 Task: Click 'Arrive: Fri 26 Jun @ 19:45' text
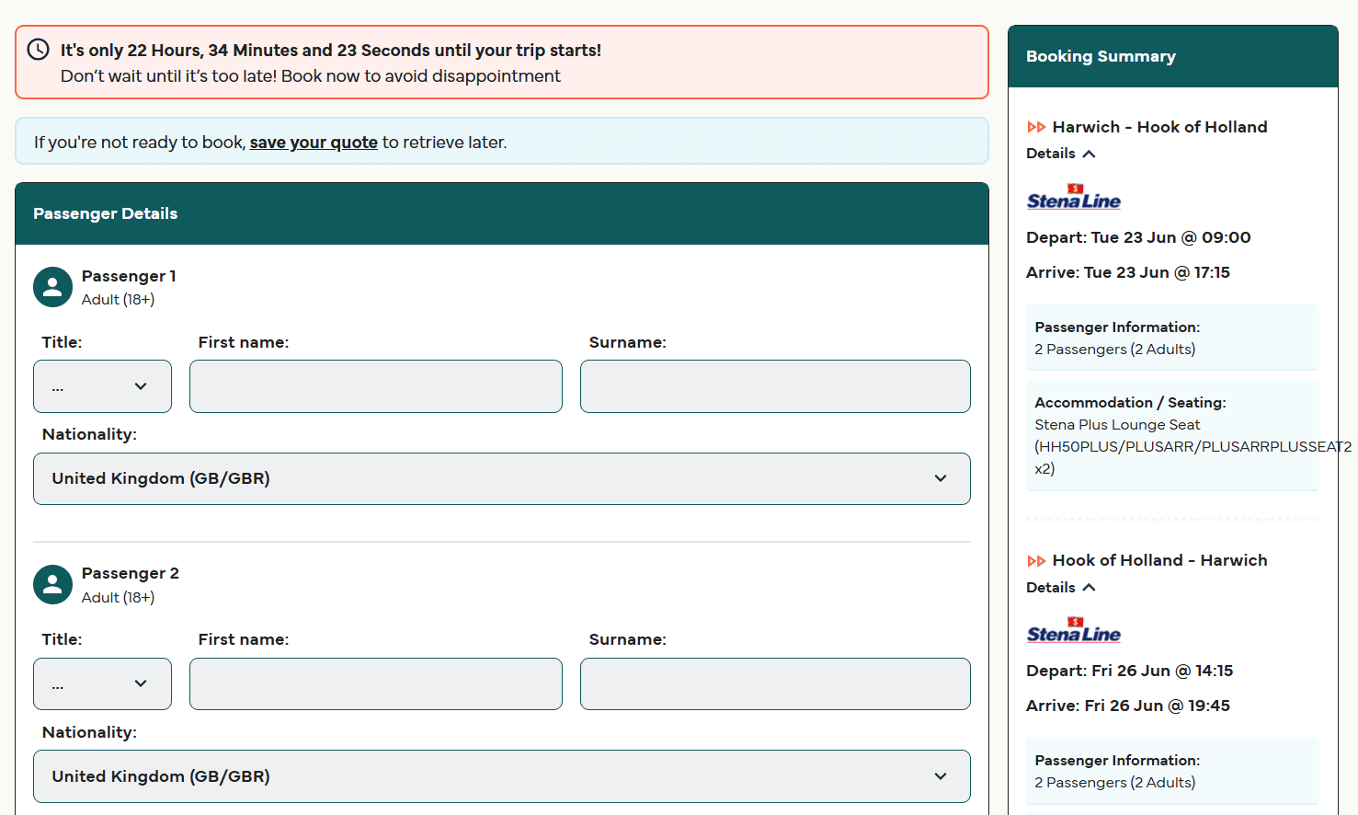click(1128, 706)
